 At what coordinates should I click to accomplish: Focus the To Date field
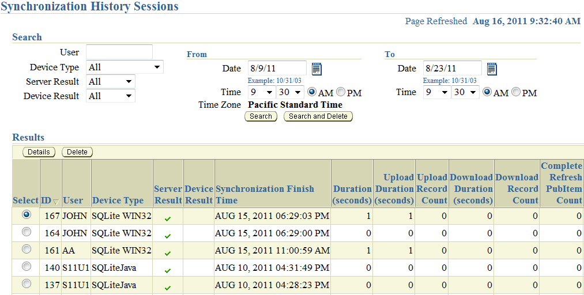pyautogui.click(x=453, y=69)
